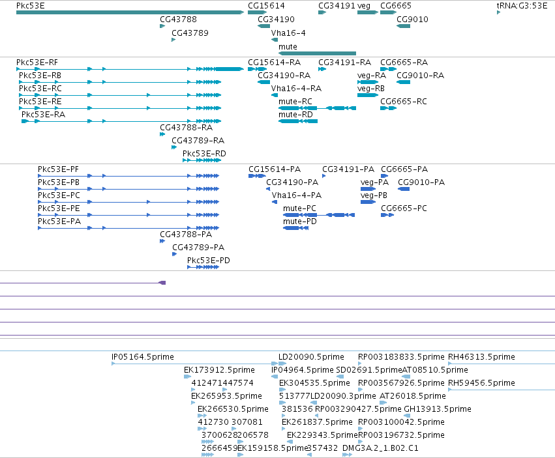555x458 pixels.
Task: Select the EK261837.5prime EST label
Action: click(317, 422)
